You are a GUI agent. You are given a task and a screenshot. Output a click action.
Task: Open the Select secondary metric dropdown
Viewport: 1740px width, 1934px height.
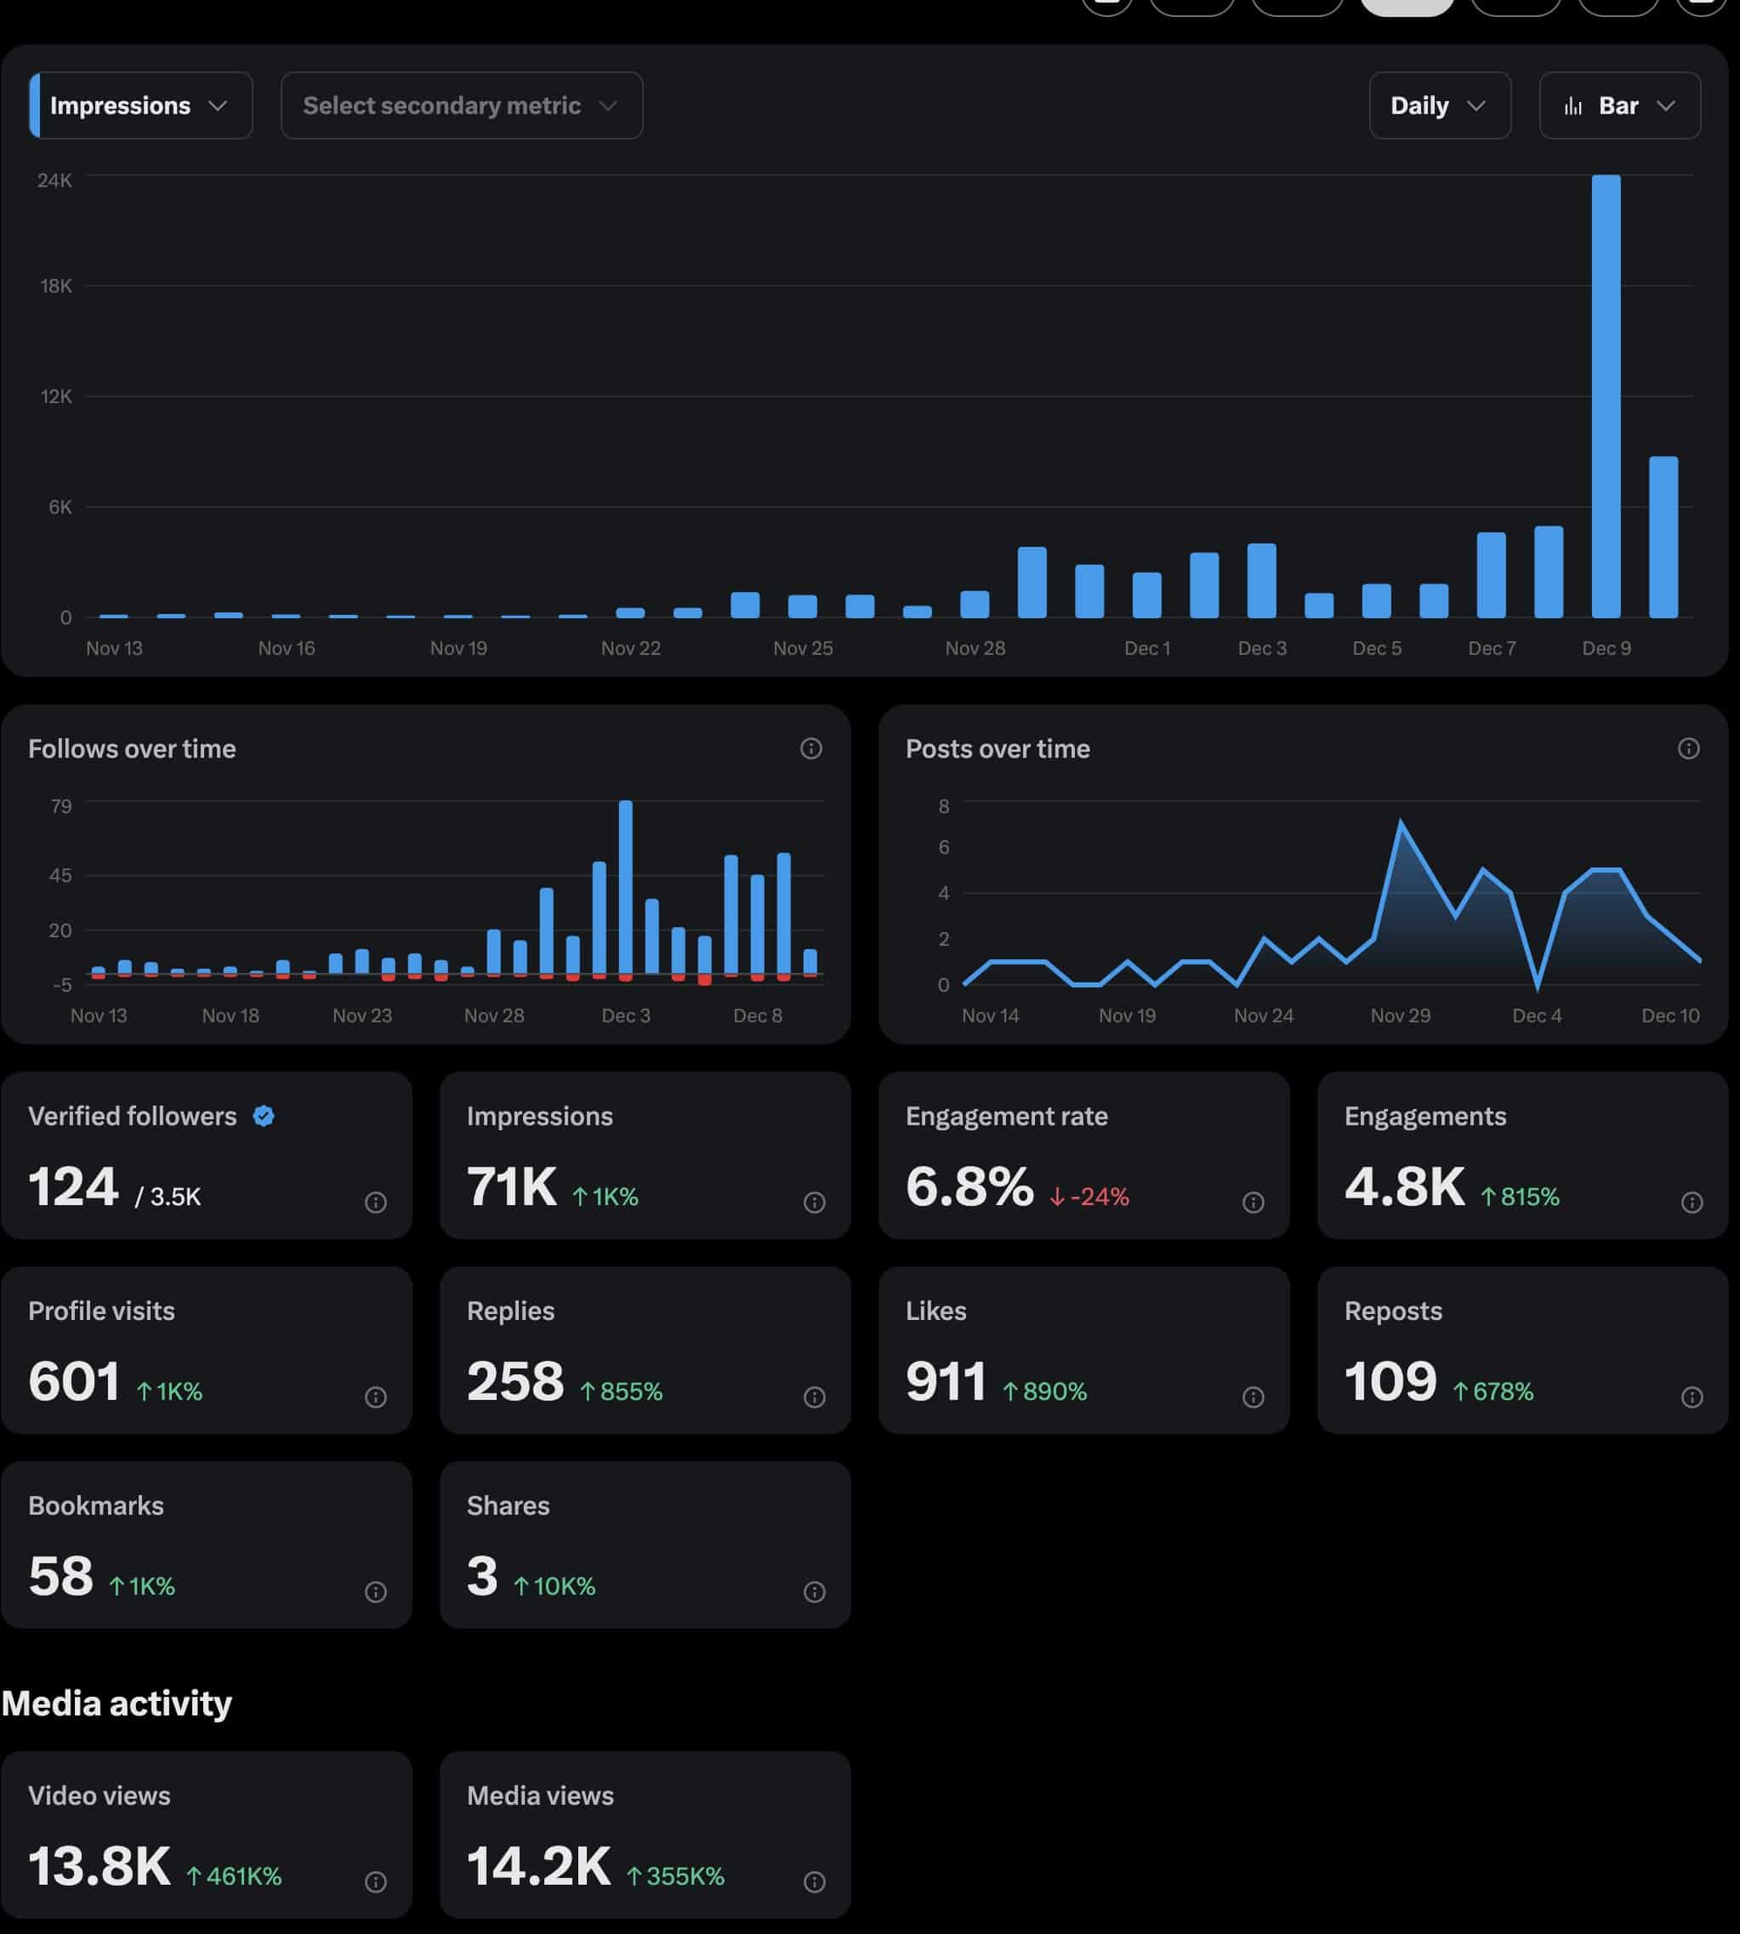click(x=462, y=105)
